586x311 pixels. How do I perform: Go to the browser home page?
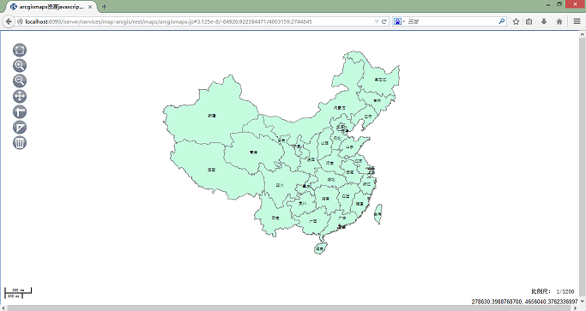tap(559, 21)
